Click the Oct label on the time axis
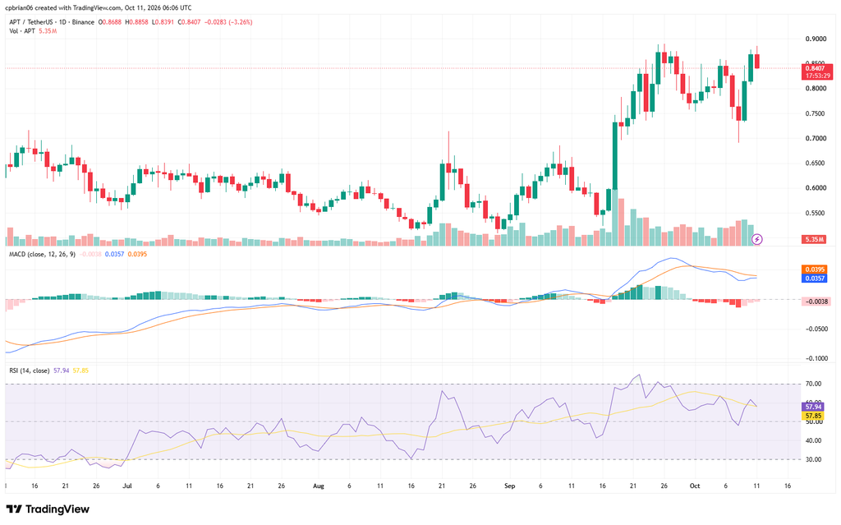Screen dimensions: 841x525 [x=695, y=486]
